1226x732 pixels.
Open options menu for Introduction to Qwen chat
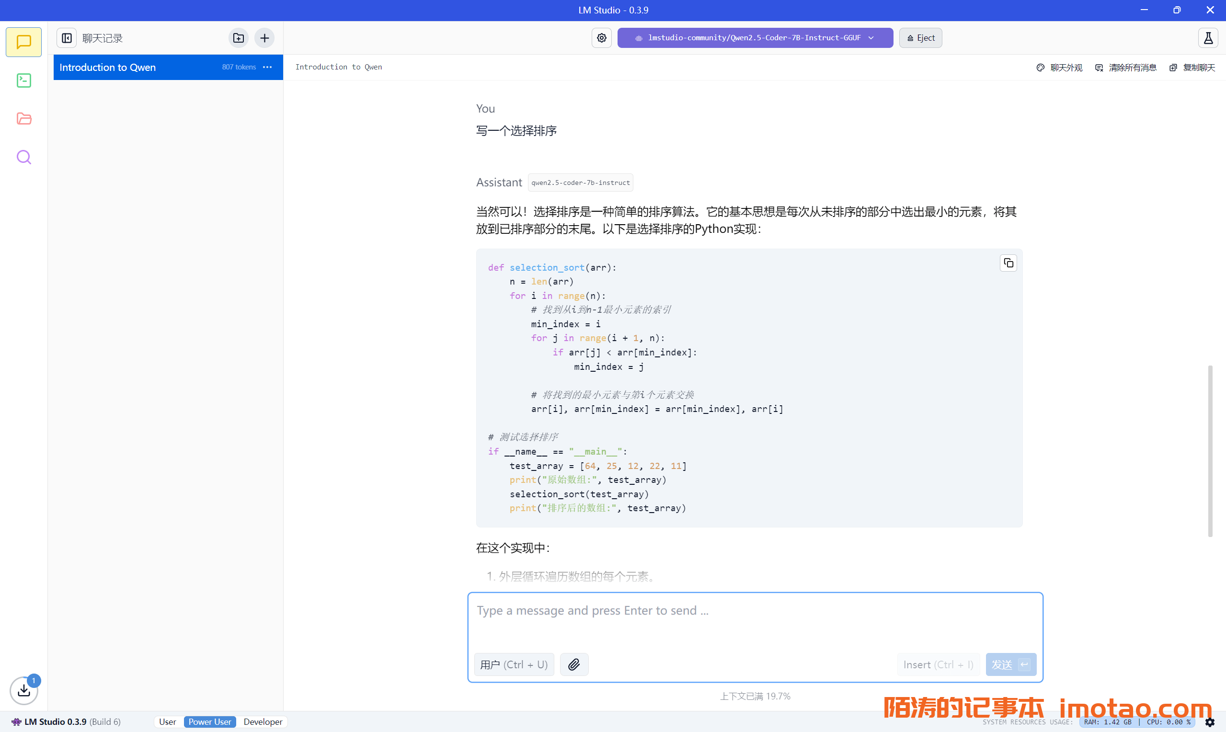coord(268,67)
